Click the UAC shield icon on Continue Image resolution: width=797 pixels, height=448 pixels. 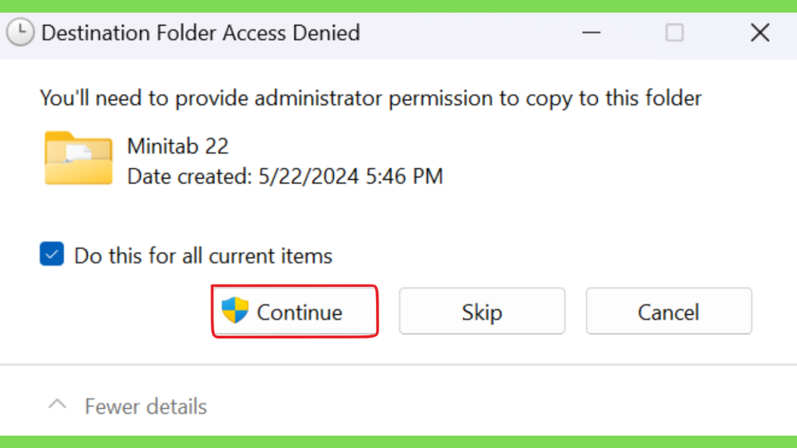[x=235, y=310]
